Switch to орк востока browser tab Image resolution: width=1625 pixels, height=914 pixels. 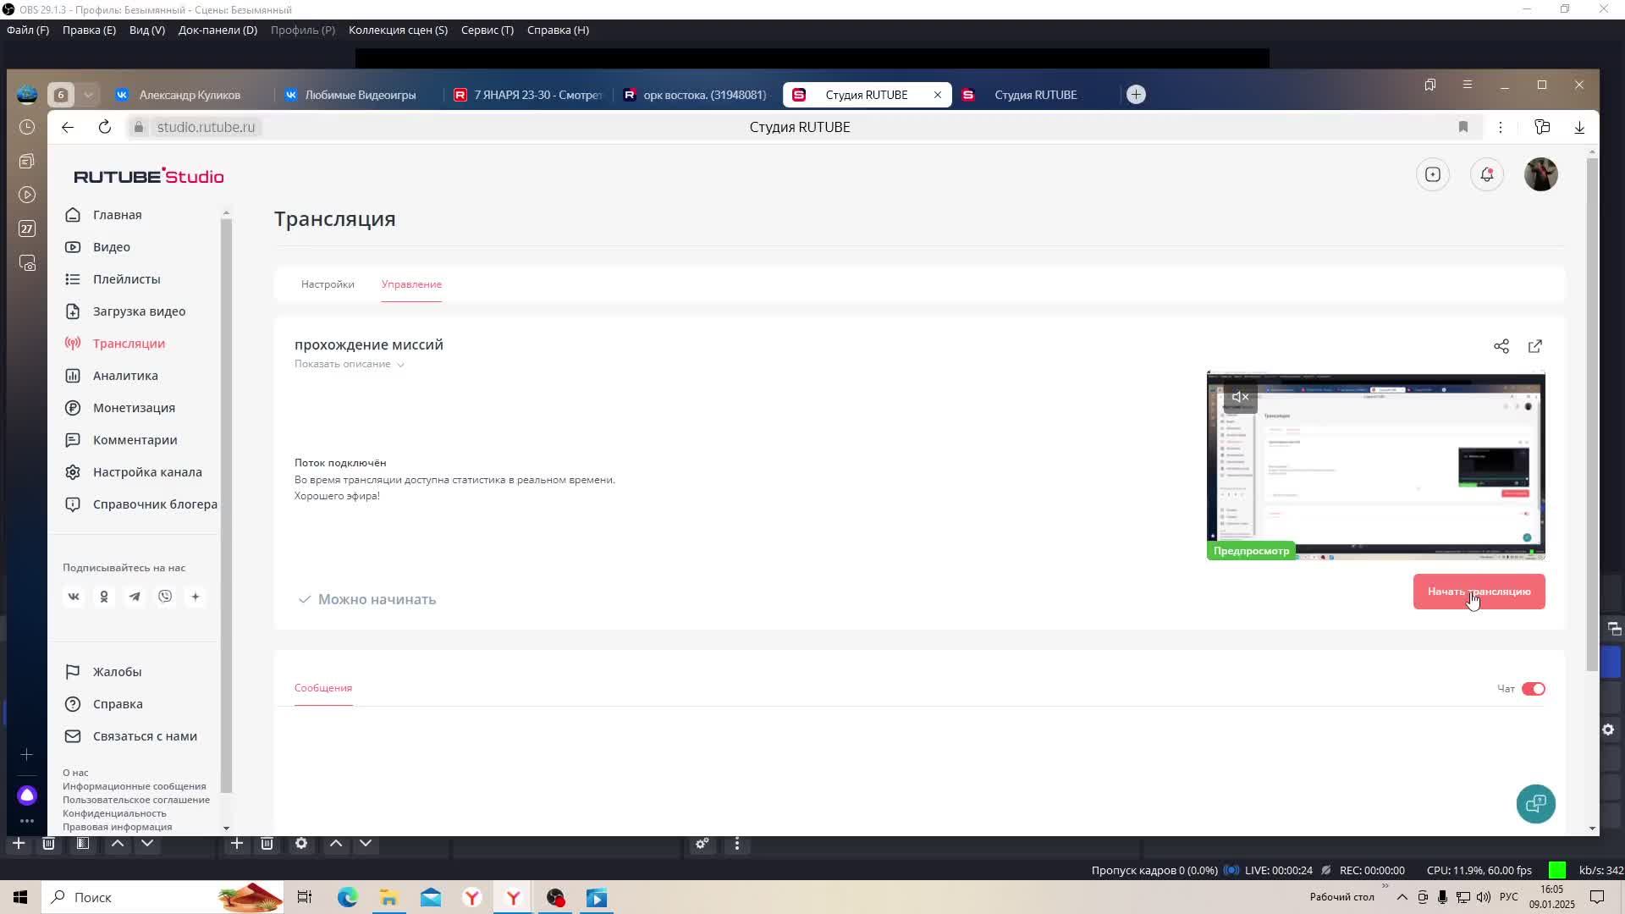(x=695, y=95)
